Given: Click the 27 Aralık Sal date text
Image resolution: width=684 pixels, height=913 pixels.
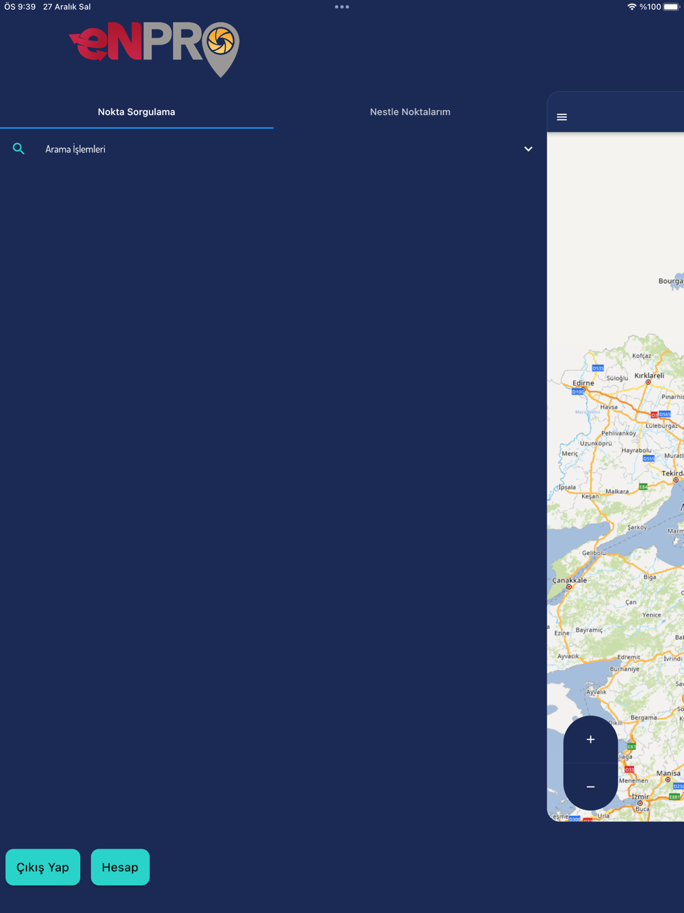Looking at the screenshot, I should click(66, 7).
